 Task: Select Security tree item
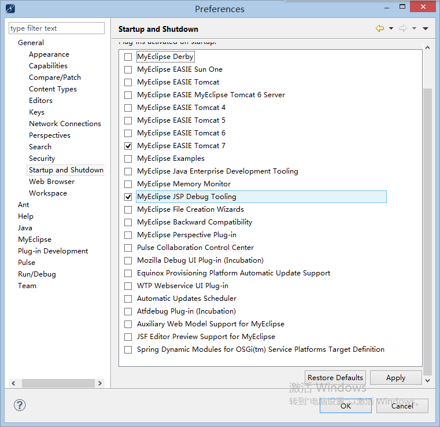coord(42,159)
